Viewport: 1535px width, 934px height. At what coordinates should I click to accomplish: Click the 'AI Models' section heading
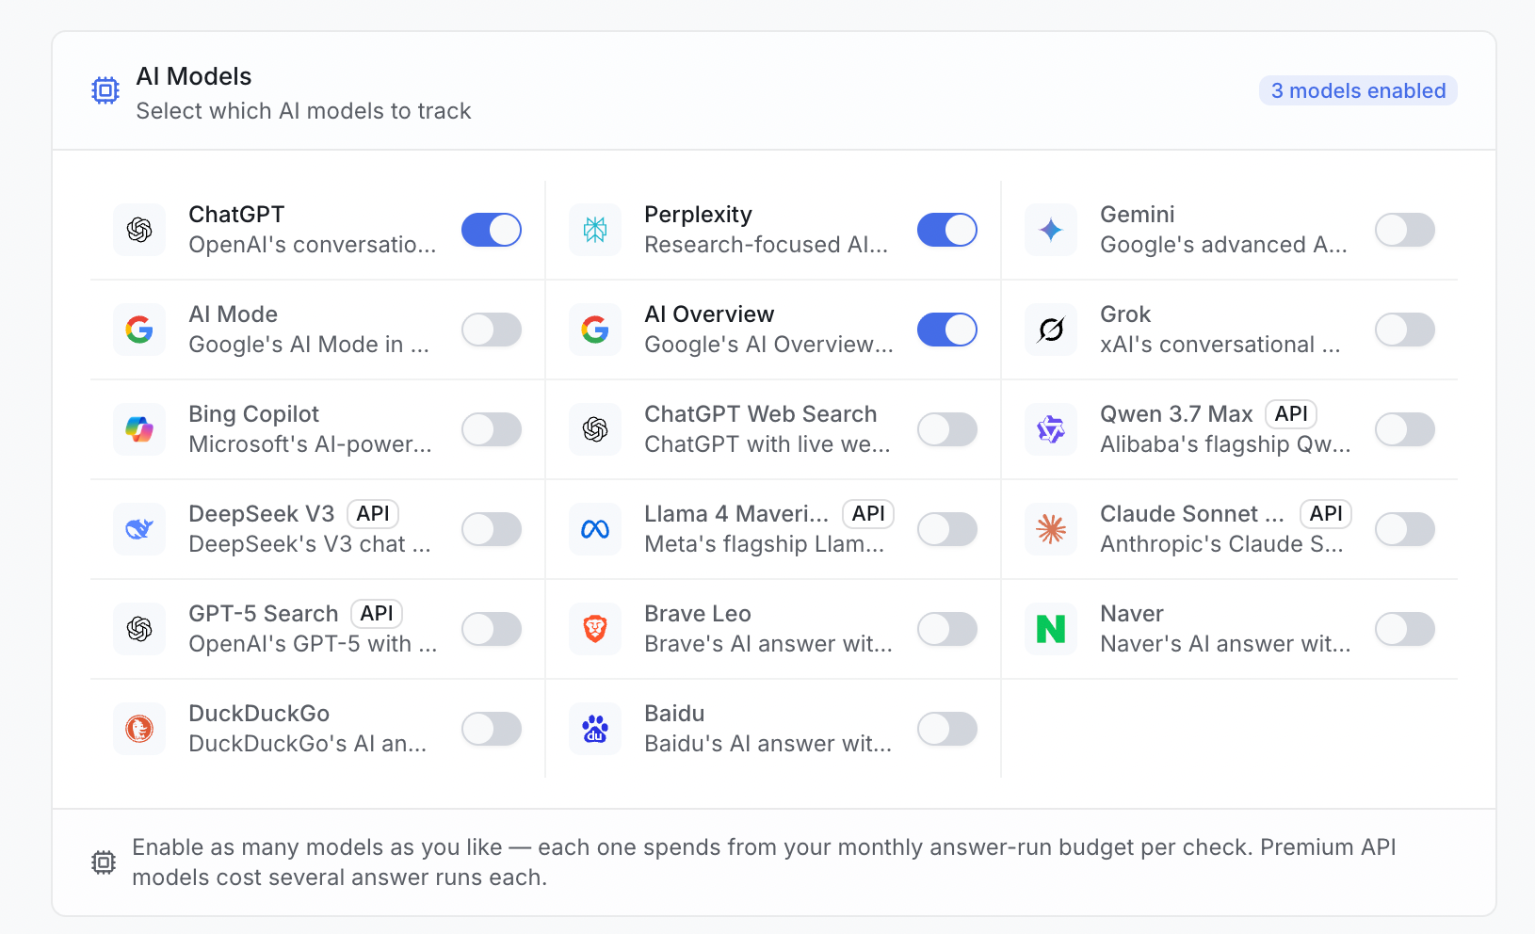194,76
